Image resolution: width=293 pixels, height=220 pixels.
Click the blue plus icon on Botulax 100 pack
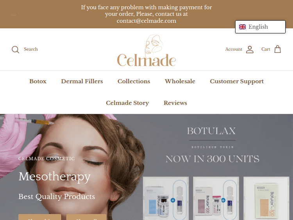coord(173,200)
